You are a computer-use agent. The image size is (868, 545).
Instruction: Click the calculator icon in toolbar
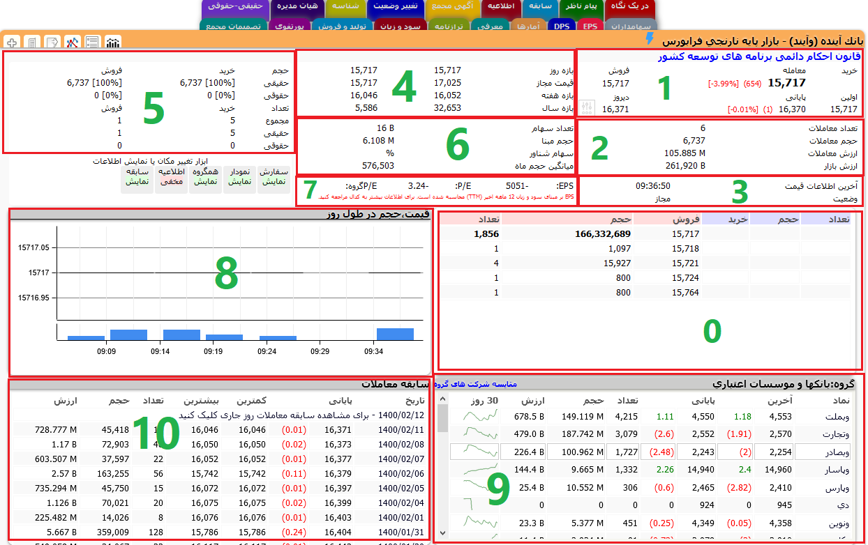click(32, 43)
